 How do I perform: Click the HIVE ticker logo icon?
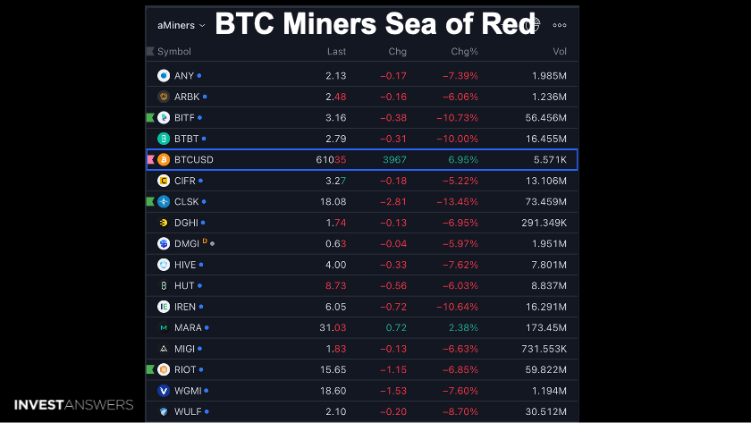pos(164,265)
